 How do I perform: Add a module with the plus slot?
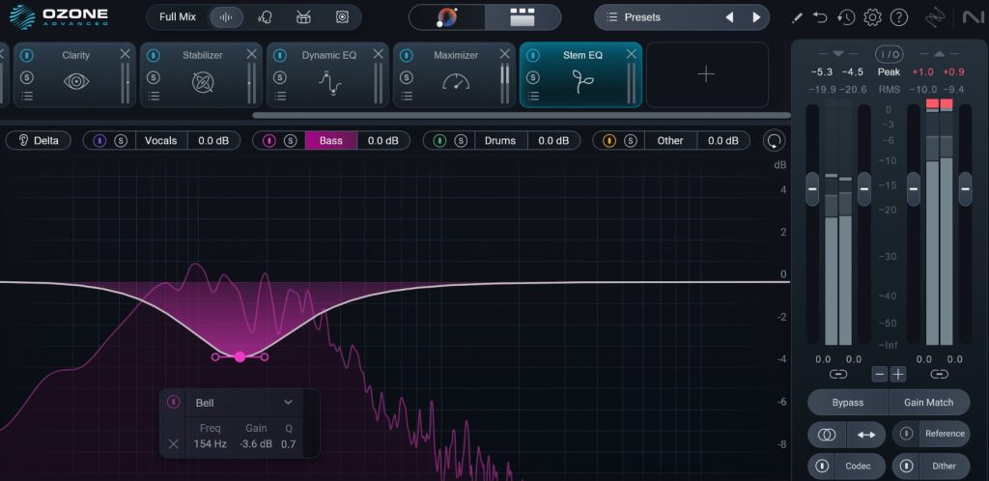pyautogui.click(x=706, y=74)
